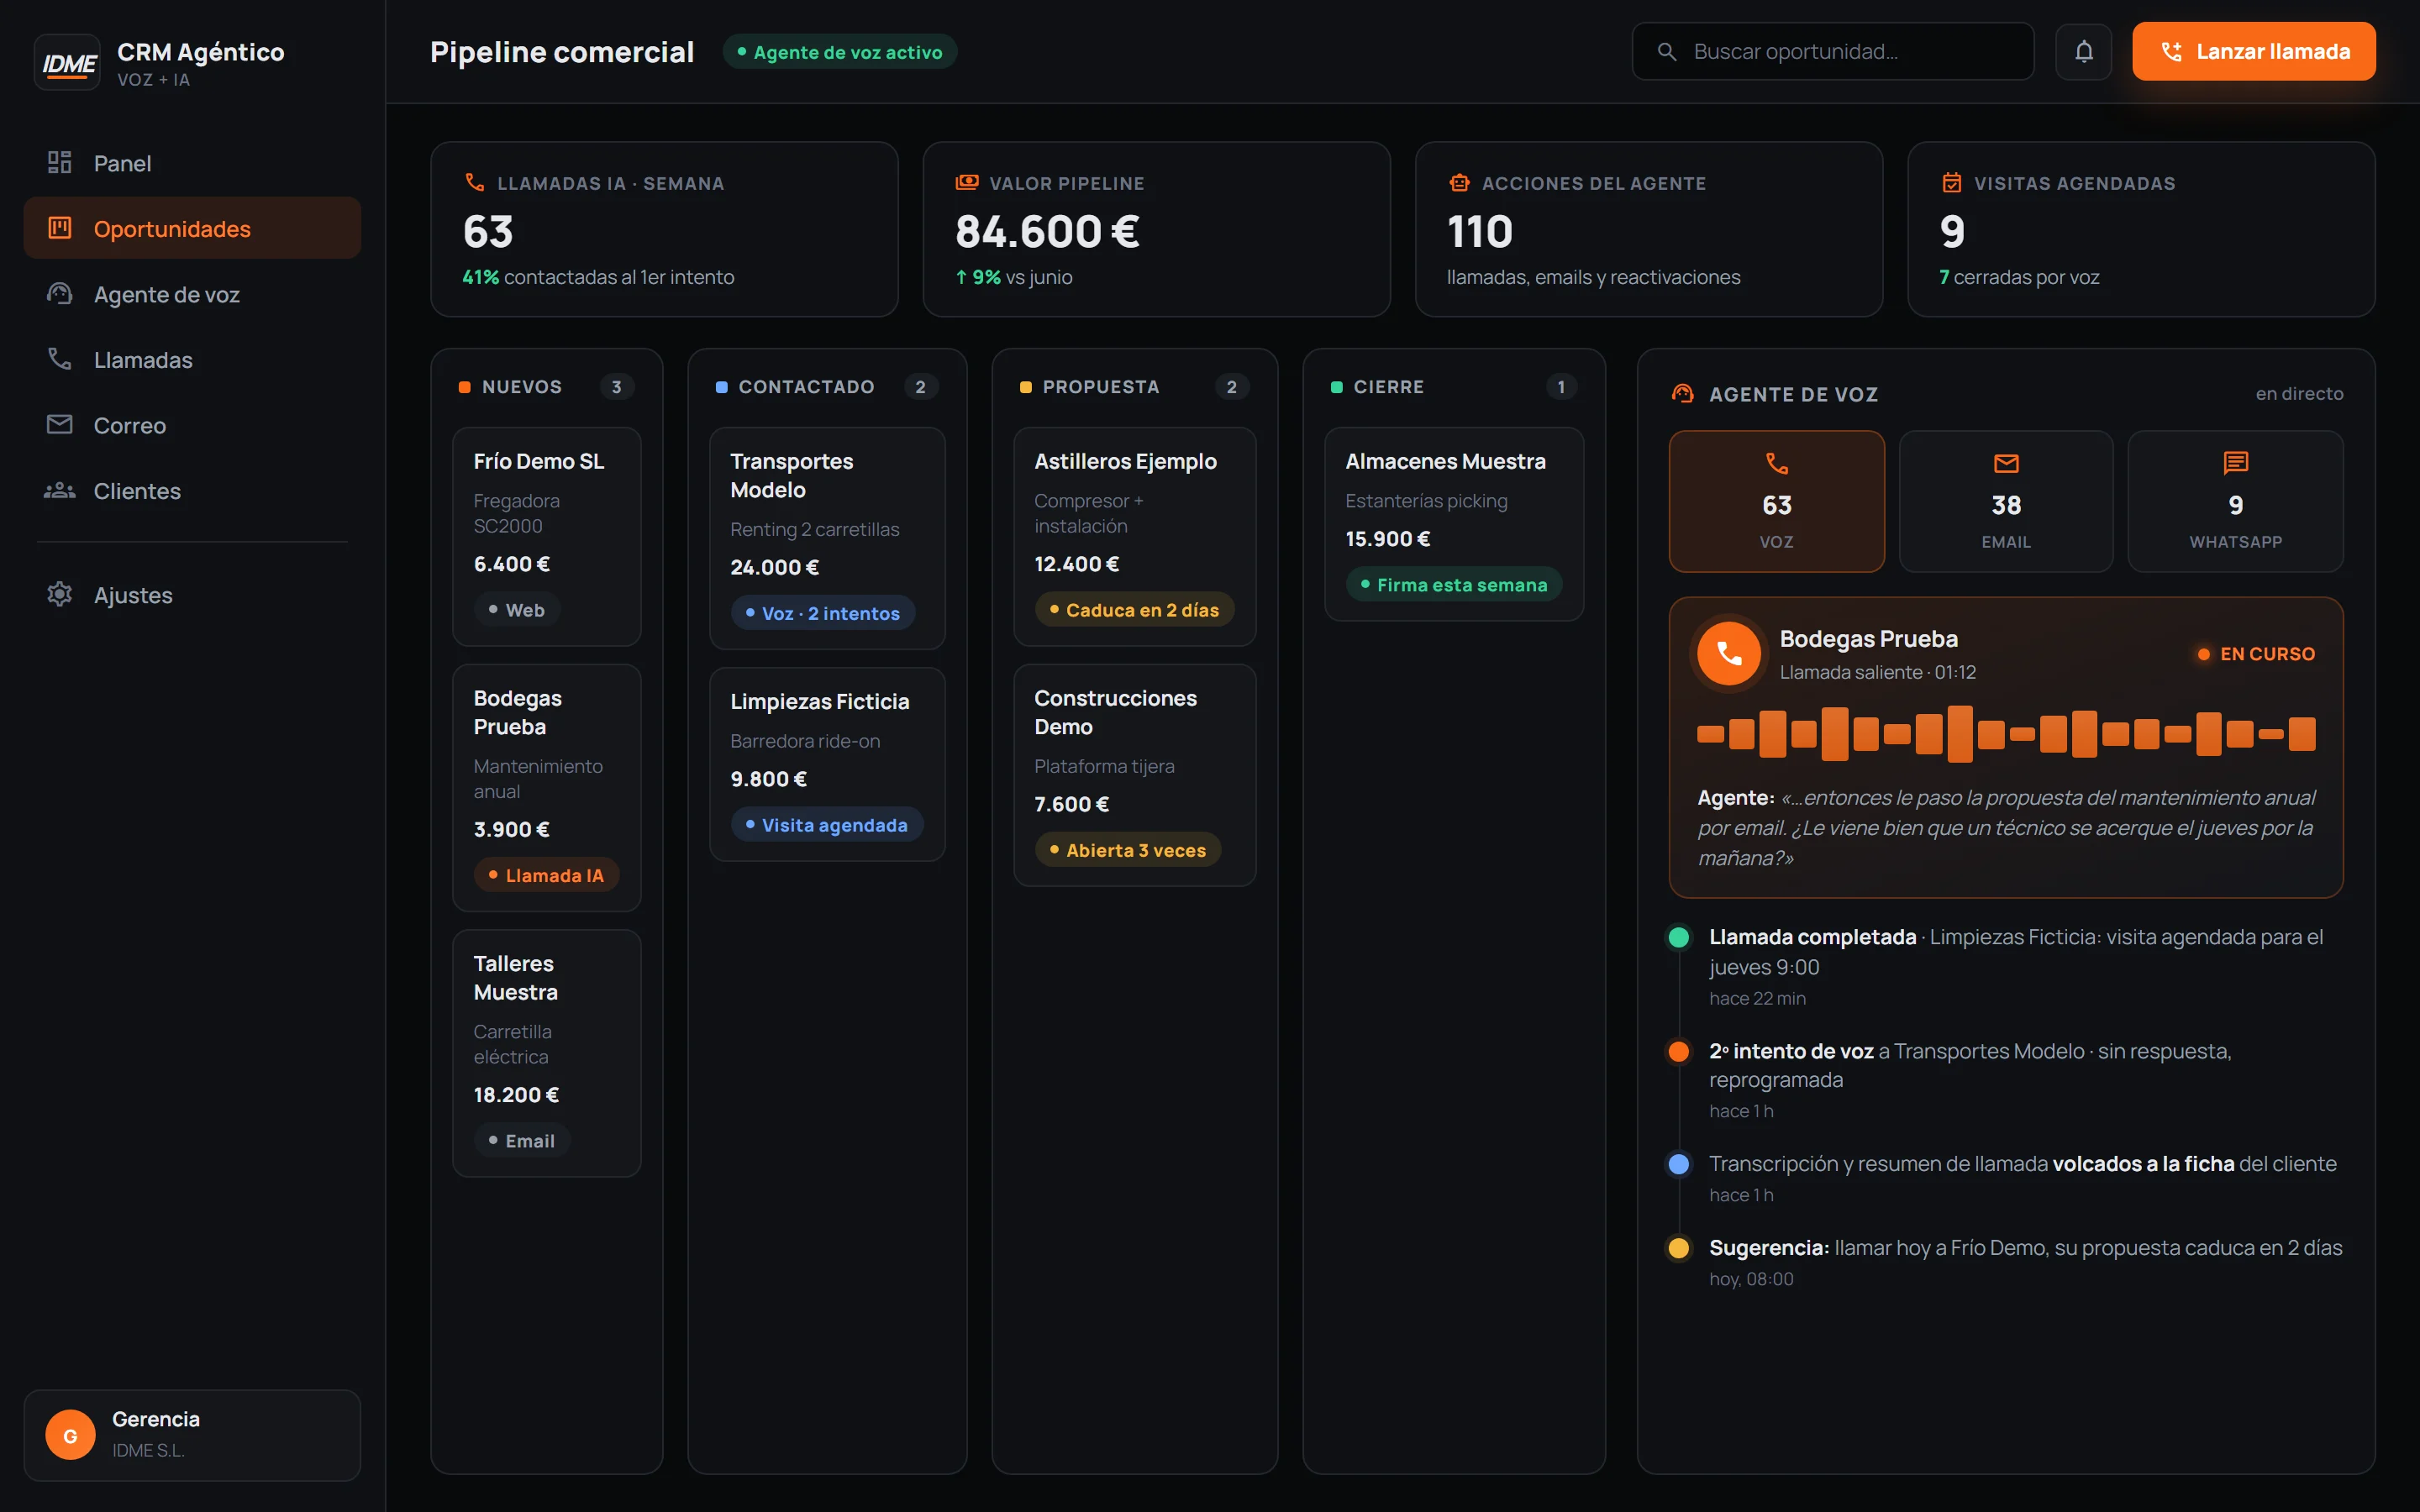Click the Gerencia avatar circle

[x=70, y=1435]
